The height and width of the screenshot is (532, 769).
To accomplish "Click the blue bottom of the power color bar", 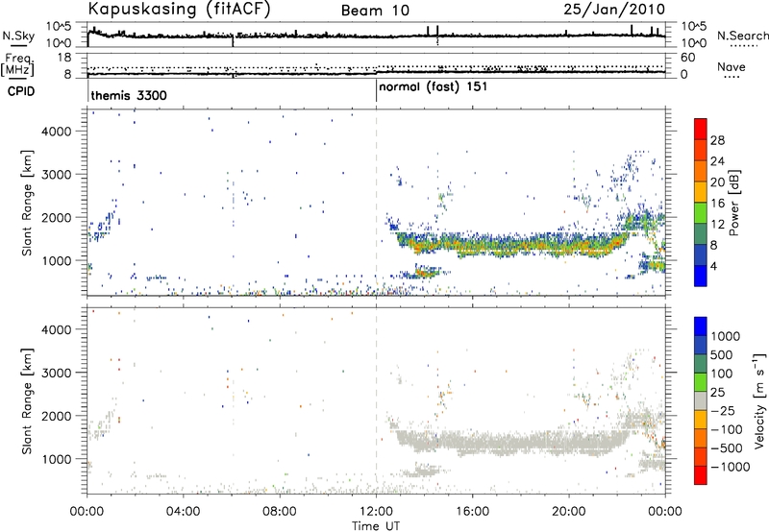I will click(701, 277).
